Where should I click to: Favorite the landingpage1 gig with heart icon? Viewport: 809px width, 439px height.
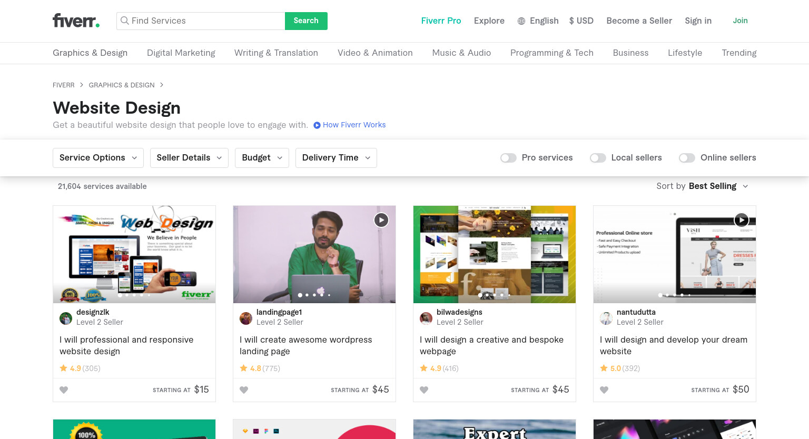pos(244,390)
